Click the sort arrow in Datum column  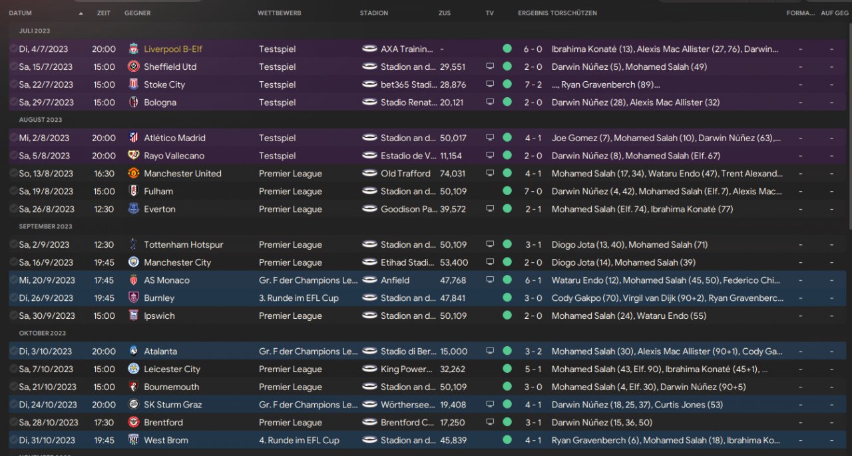[x=81, y=13]
